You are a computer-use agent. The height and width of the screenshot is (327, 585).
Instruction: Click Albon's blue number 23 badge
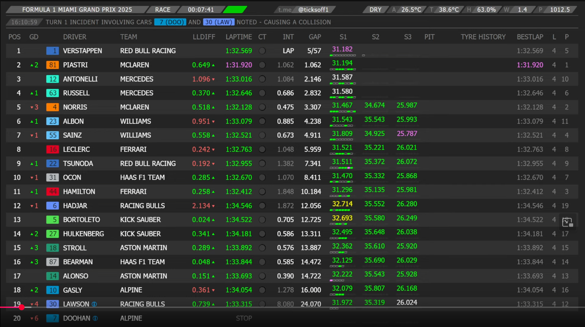click(53, 121)
